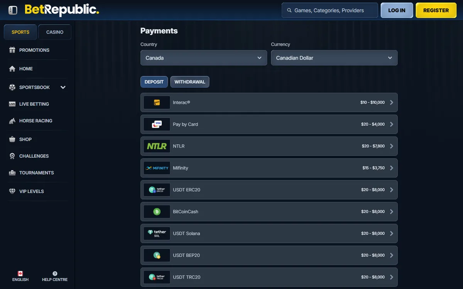
Task: Click the ENGLISH language link
Action: pyautogui.click(x=20, y=279)
